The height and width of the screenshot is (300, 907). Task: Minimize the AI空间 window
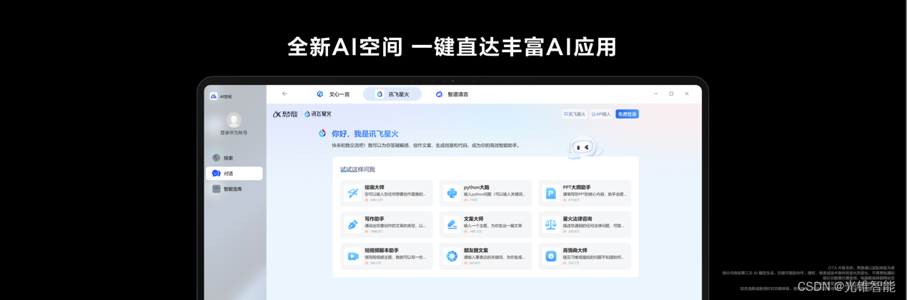(655, 94)
